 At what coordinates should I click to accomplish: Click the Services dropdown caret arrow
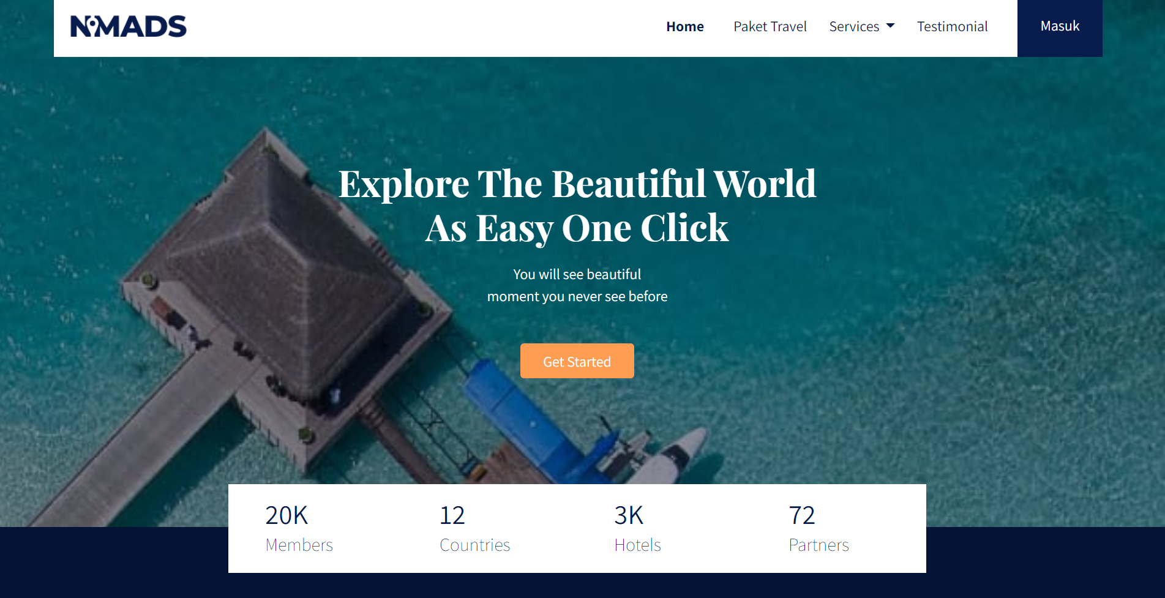point(891,26)
